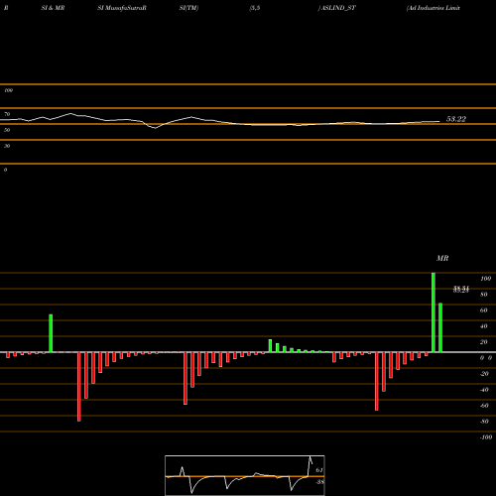Select the 'SI & MR' header text
This screenshot has height=496, width=496.
click(x=53, y=8)
